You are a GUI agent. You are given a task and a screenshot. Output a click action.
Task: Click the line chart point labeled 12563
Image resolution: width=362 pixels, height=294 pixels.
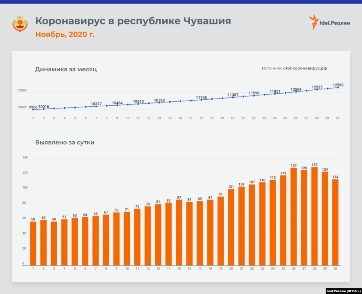coord(338,87)
